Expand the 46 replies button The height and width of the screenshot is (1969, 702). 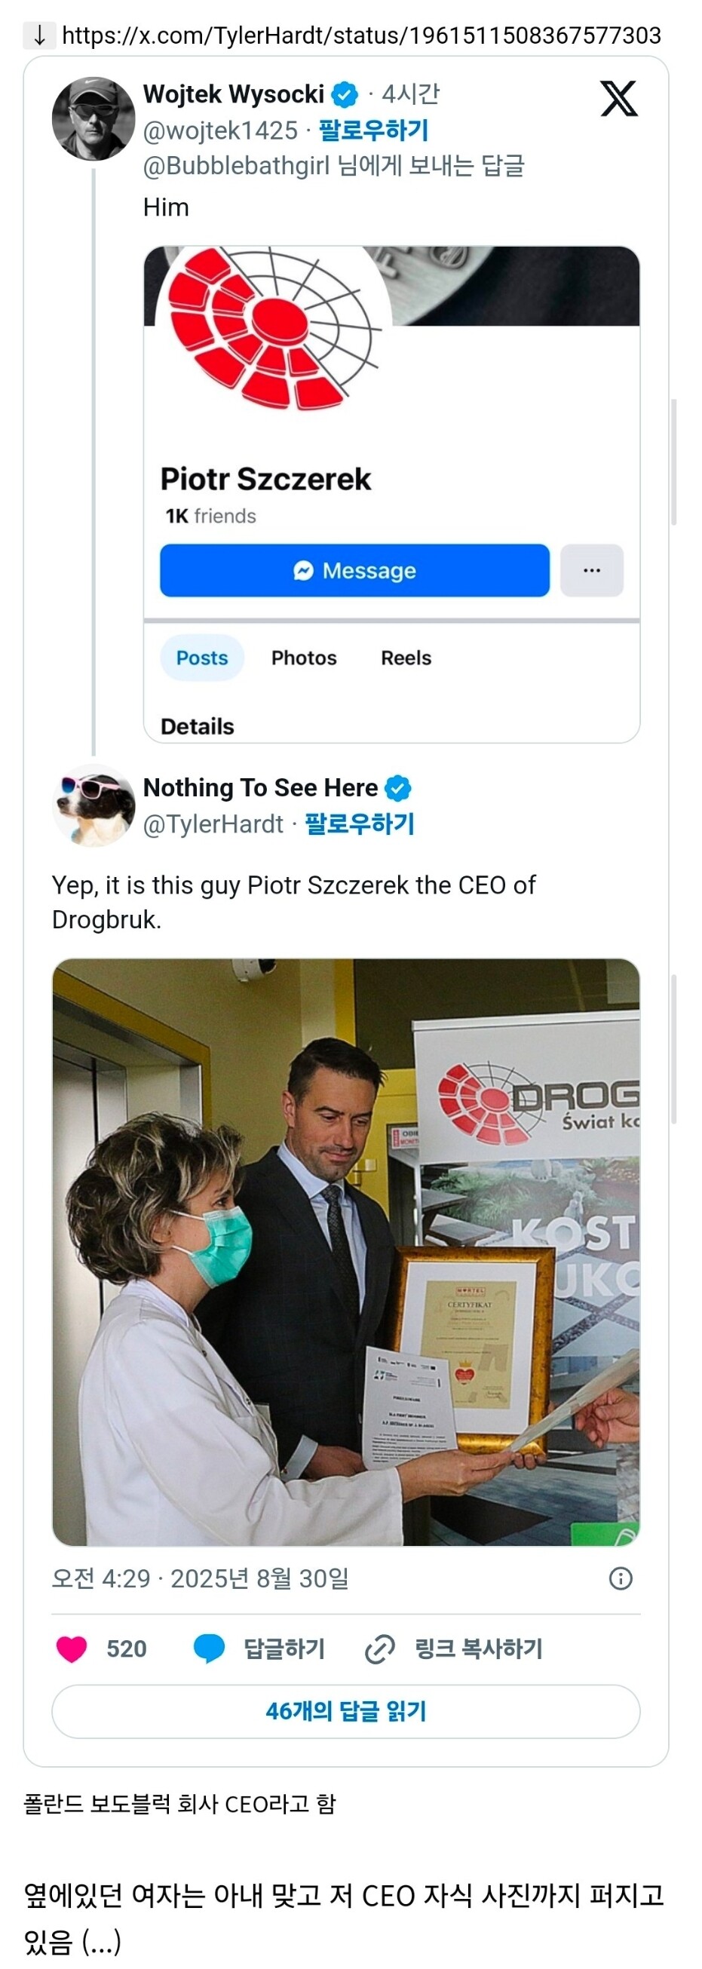(x=345, y=1710)
